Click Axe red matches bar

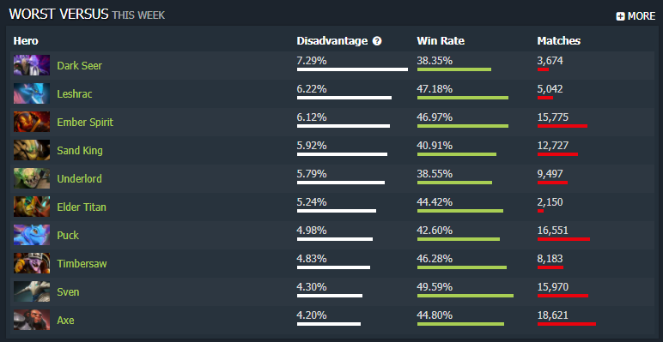click(567, 324)
